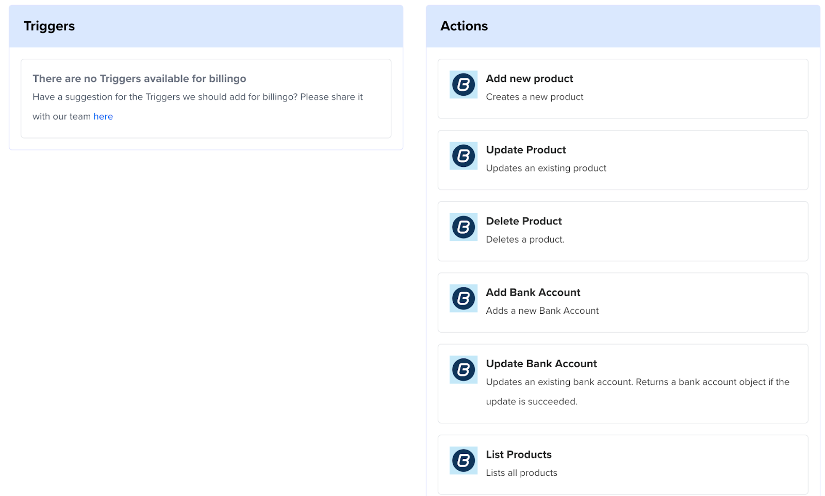Open the Update Bank Account action

622,384
